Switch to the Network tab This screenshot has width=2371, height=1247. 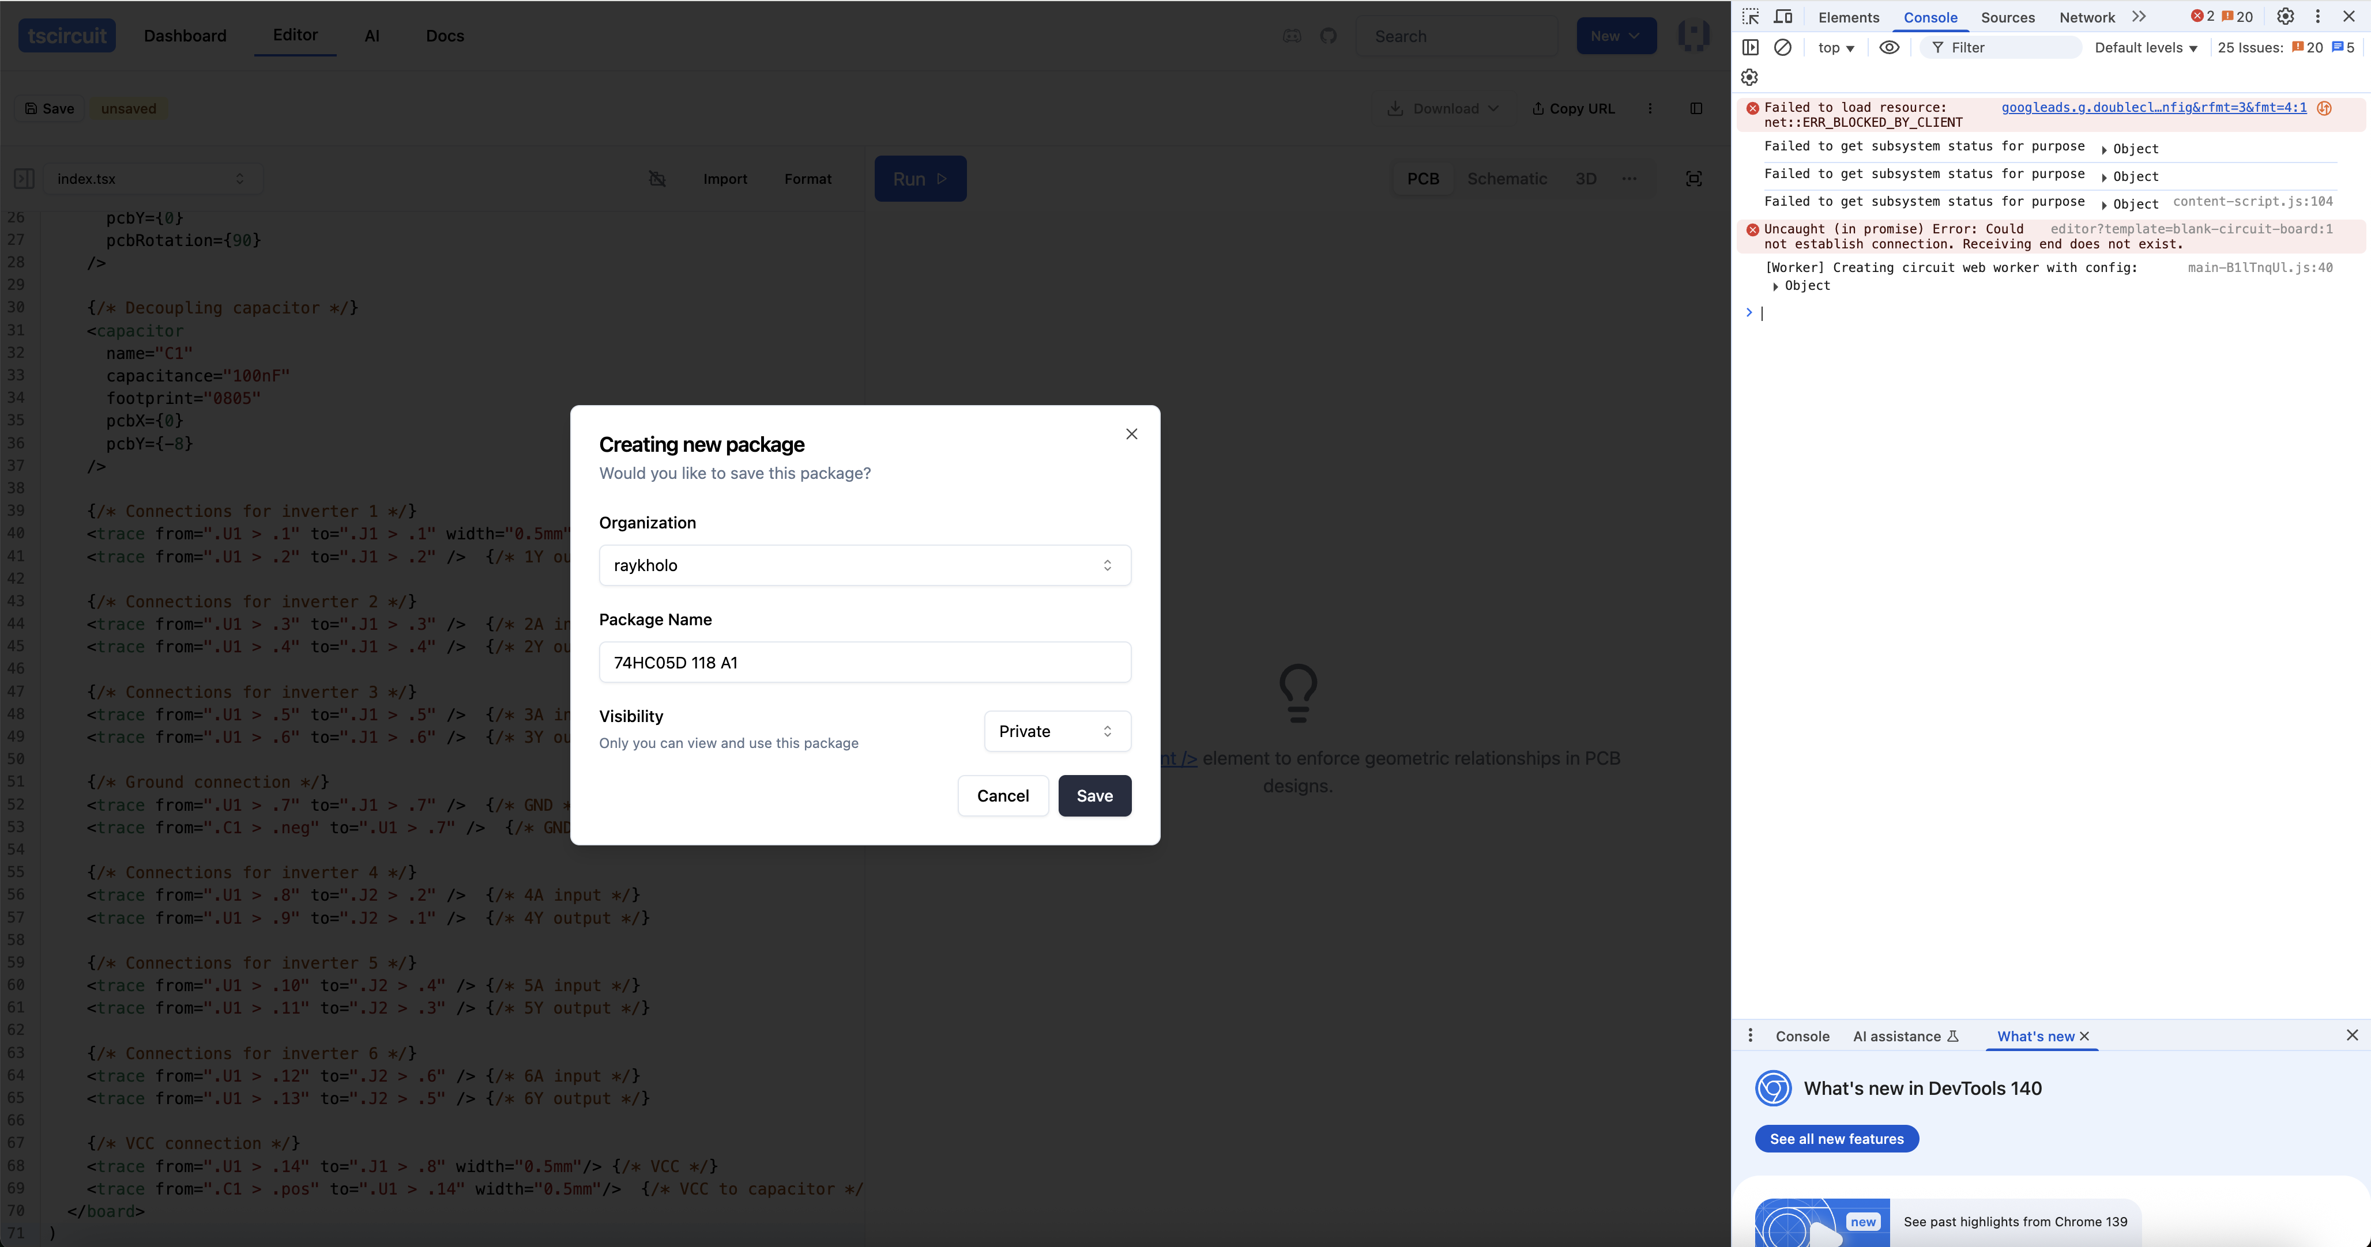pos(2087,17)
